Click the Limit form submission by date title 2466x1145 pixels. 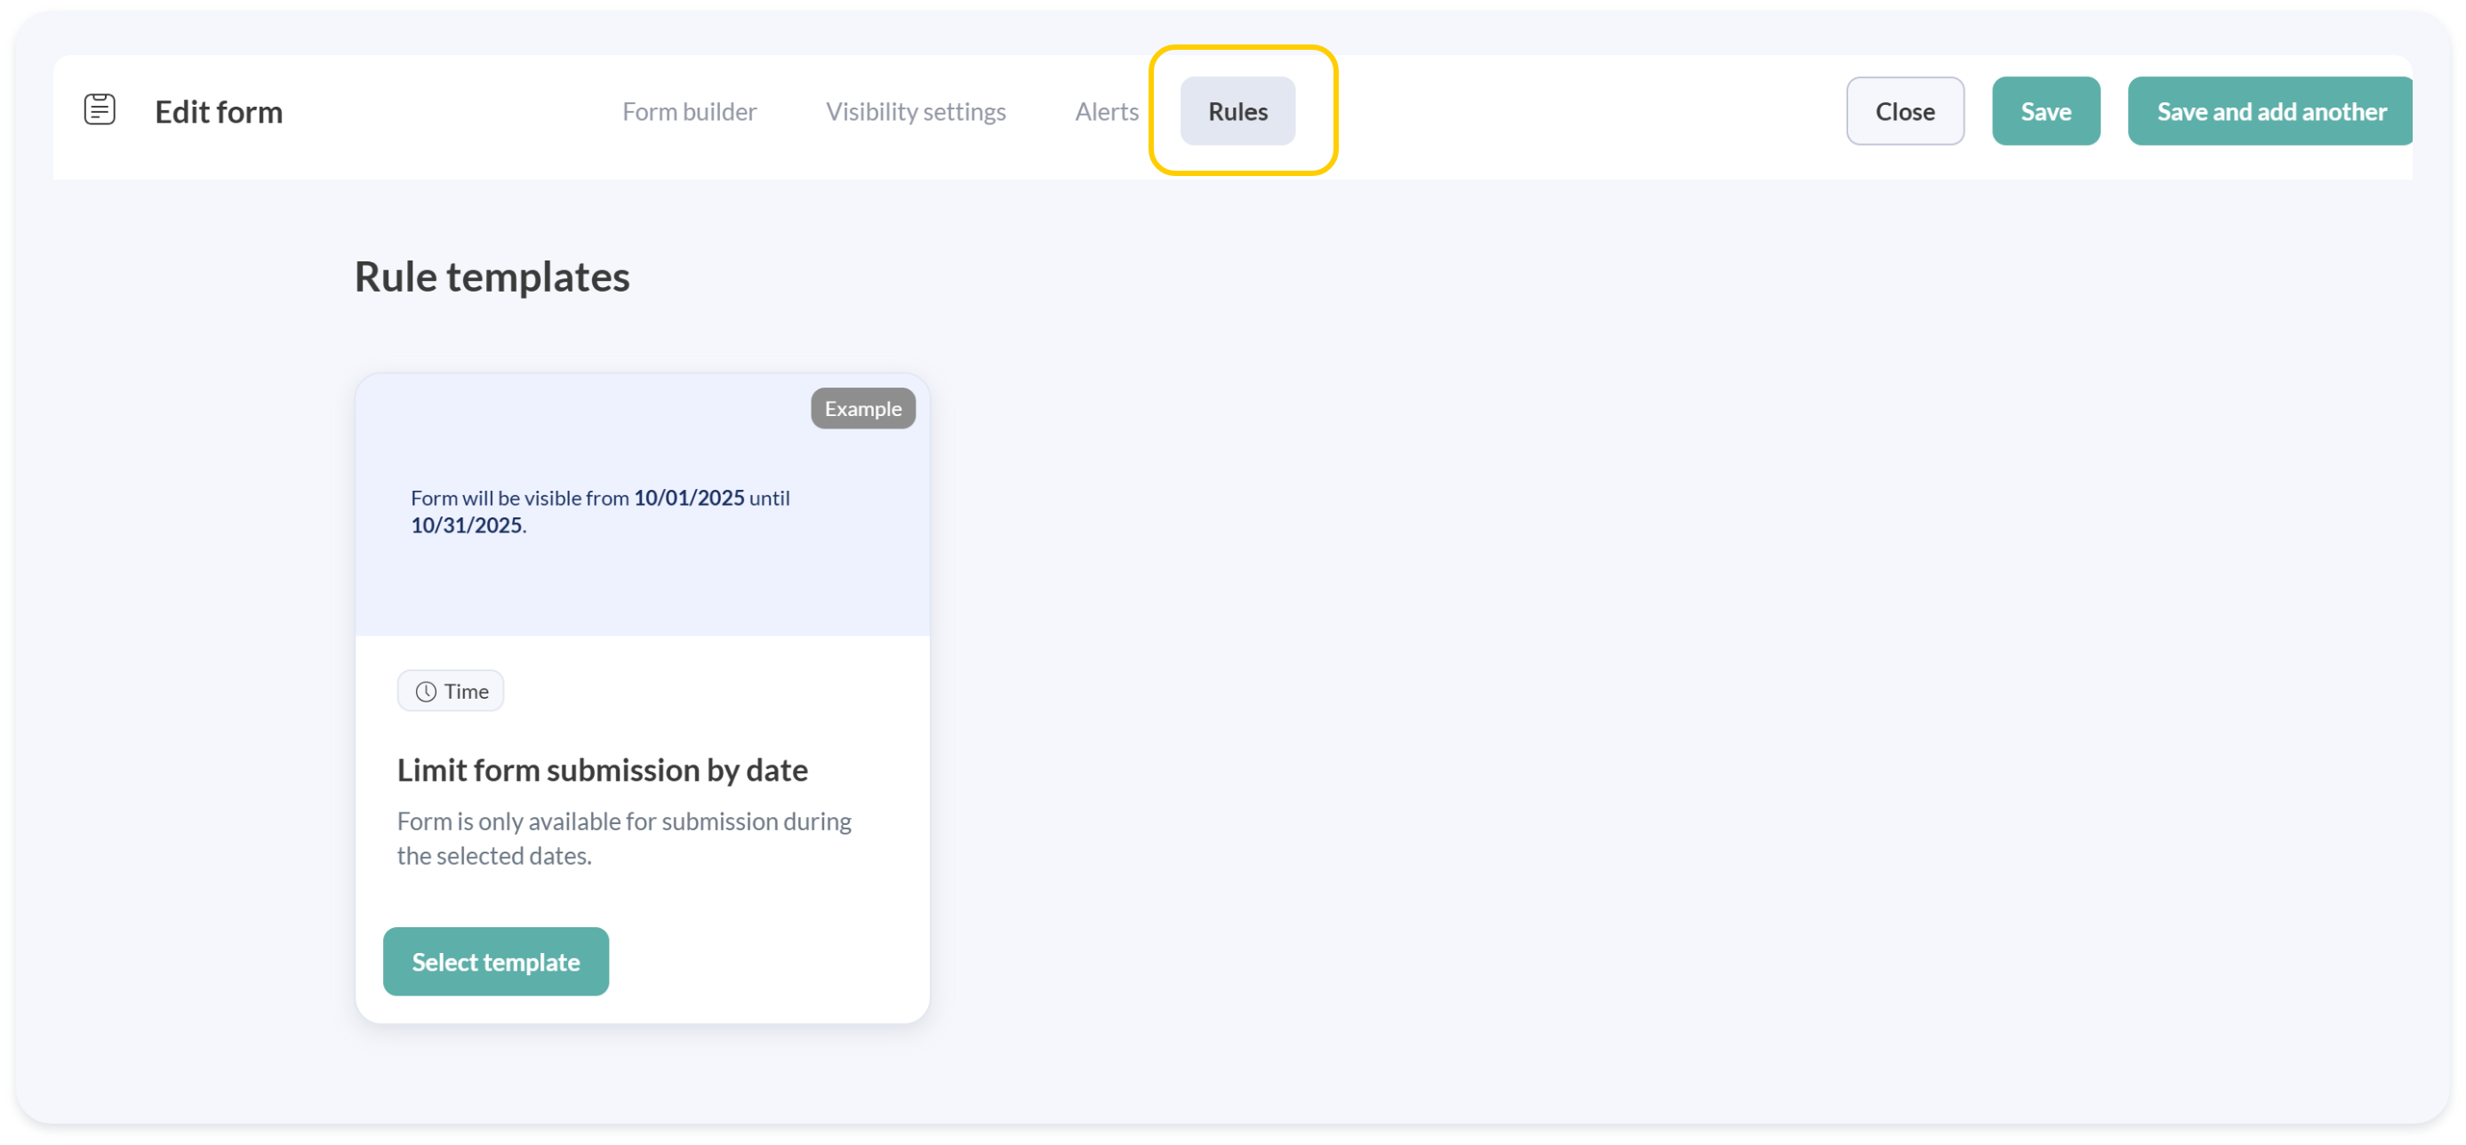coord(602,770)
